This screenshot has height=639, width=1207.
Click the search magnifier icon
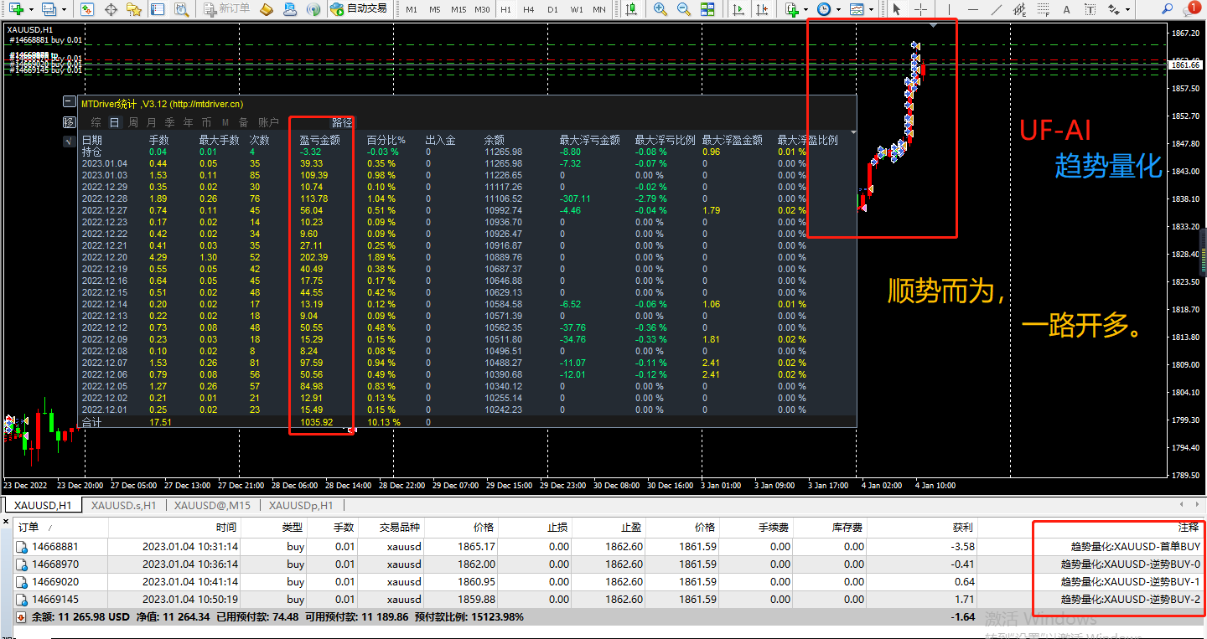1169,8
